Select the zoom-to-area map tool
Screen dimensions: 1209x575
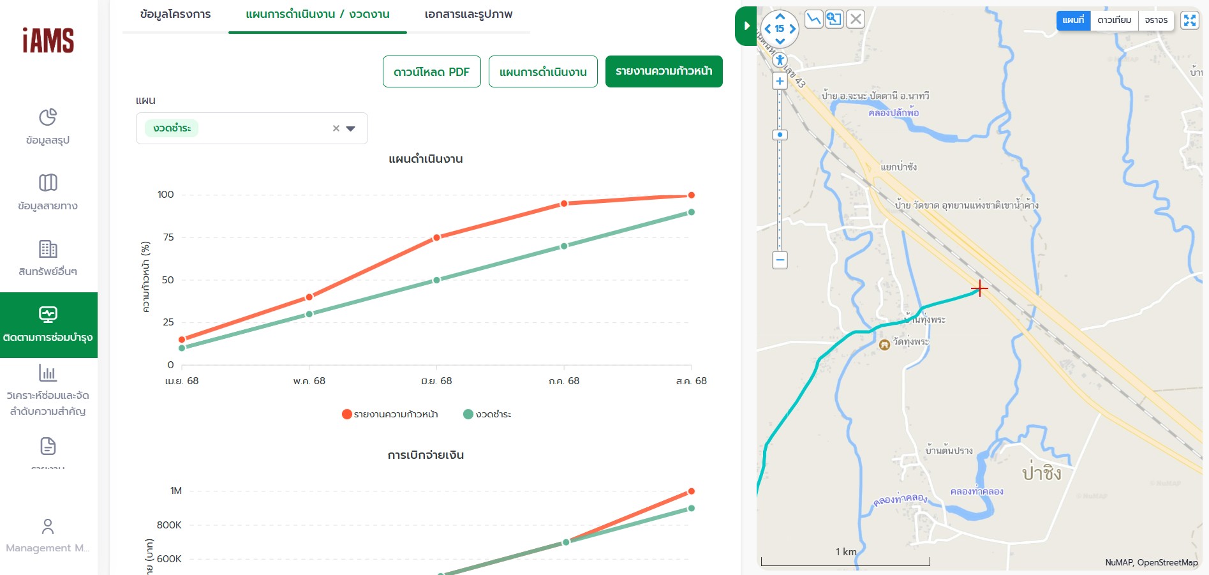click(834, 19)
